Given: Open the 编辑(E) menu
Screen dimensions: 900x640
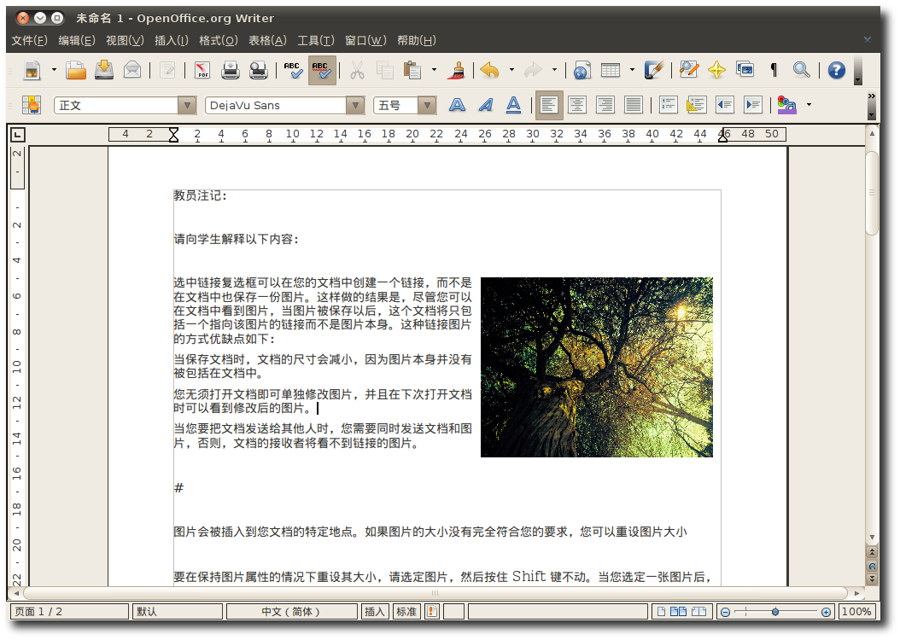Looking at the screenshot, I should point(77,41).
